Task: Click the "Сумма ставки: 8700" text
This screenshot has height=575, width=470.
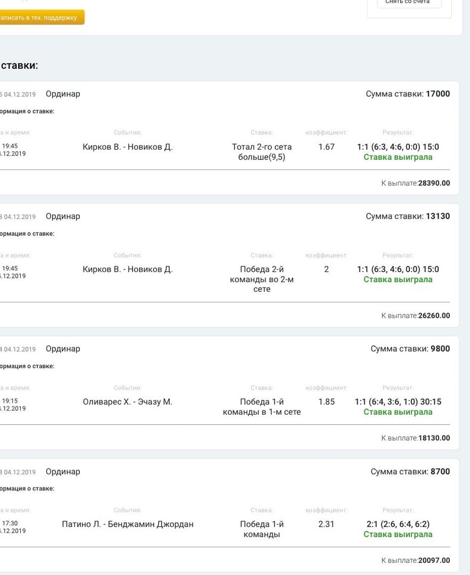Action: 410,472
